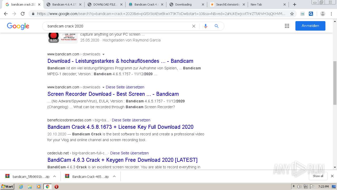Open the network tray icon
Screen dimensions: 337x190
point(306,187)
